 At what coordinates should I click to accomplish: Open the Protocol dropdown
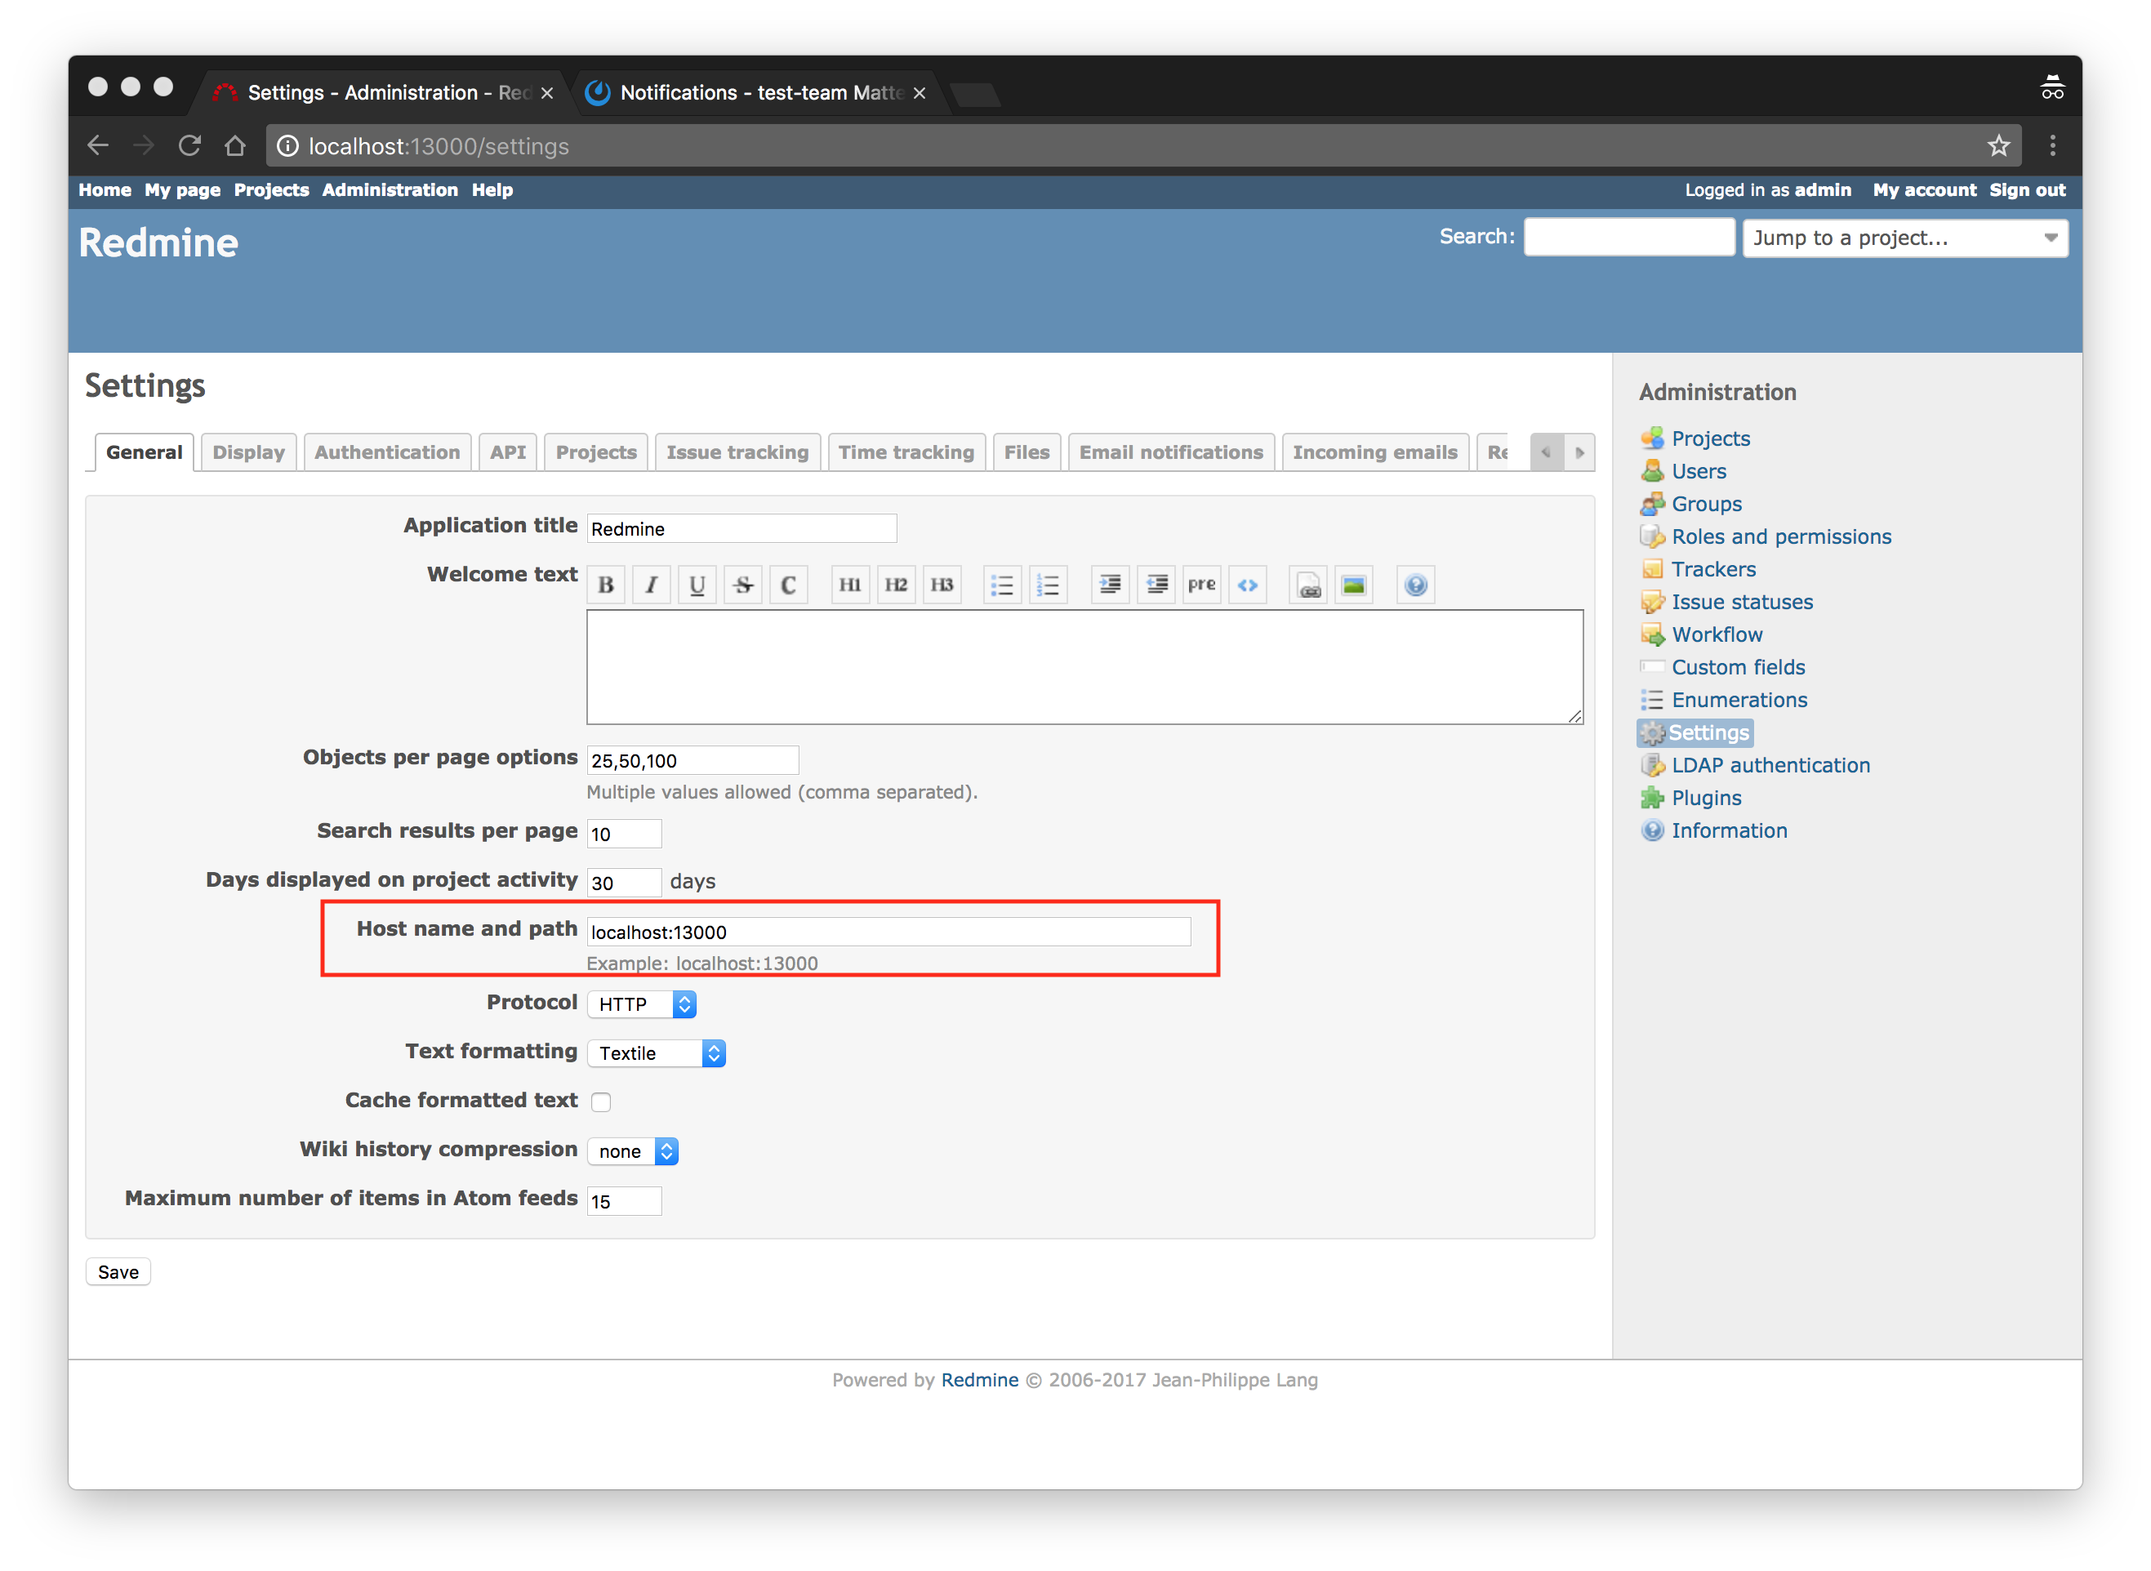point(642,1004)
